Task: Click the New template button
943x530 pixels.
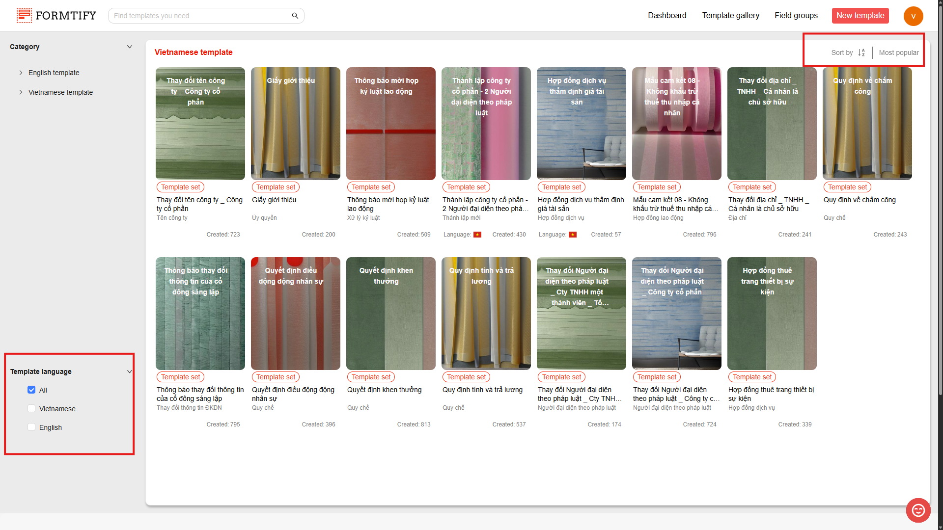Action: pos(860,16)
